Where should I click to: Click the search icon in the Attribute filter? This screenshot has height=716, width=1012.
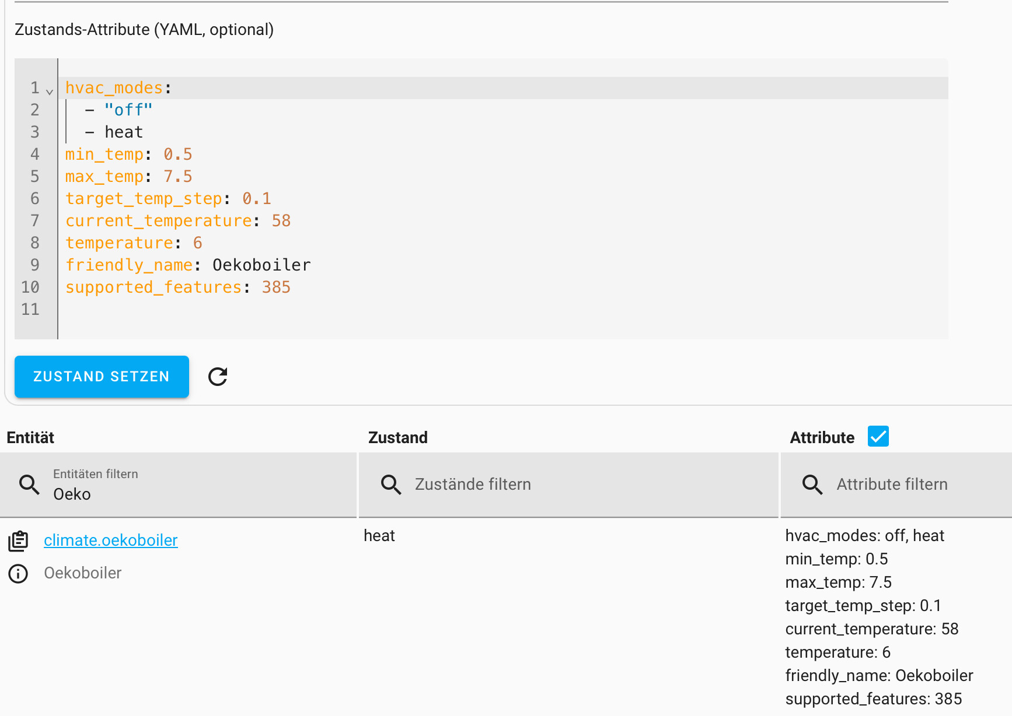[x=812, y=485]
